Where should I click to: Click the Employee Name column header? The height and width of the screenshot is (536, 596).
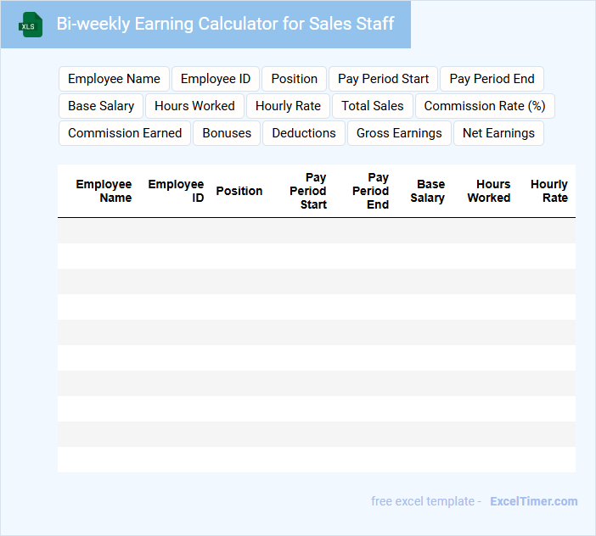click(104, 191)
